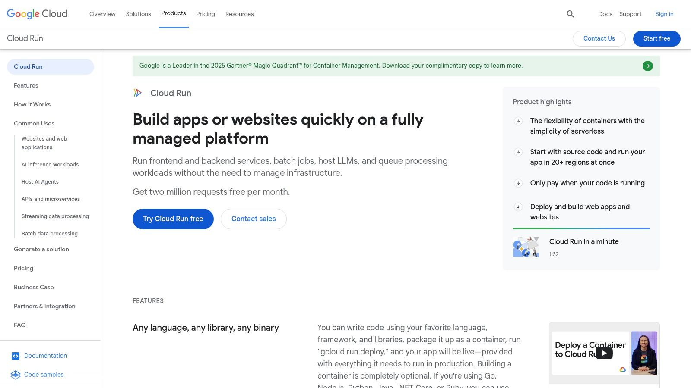691x388 pixels.
Task: Open the Pricing menu in top navigation
Action: pos(205,14)
